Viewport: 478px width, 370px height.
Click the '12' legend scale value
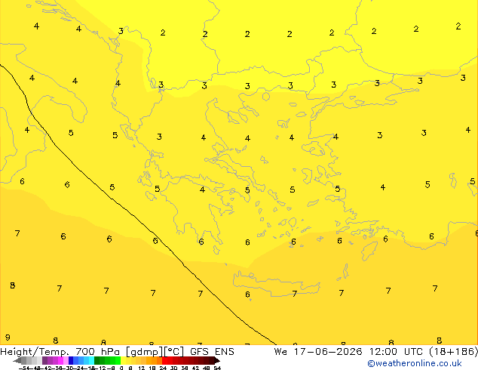(x=142, y=368)
